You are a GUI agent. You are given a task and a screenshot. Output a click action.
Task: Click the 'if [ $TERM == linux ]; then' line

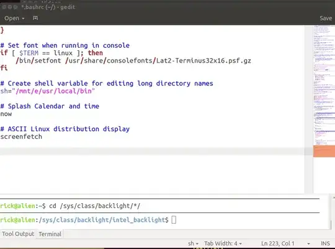51,53
